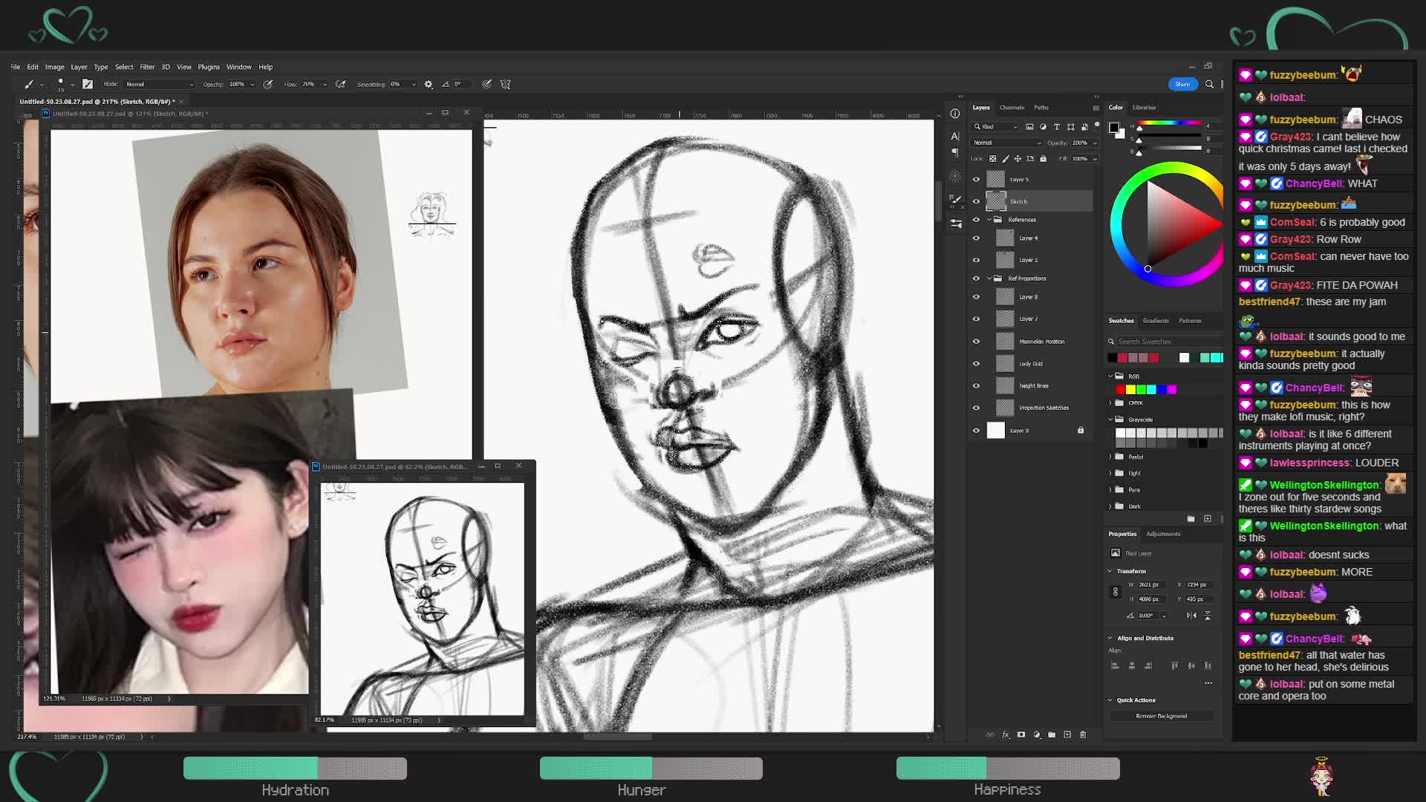1426x802 pixels.
Task: Filter layers by type icon
Action: point(1057,127)
